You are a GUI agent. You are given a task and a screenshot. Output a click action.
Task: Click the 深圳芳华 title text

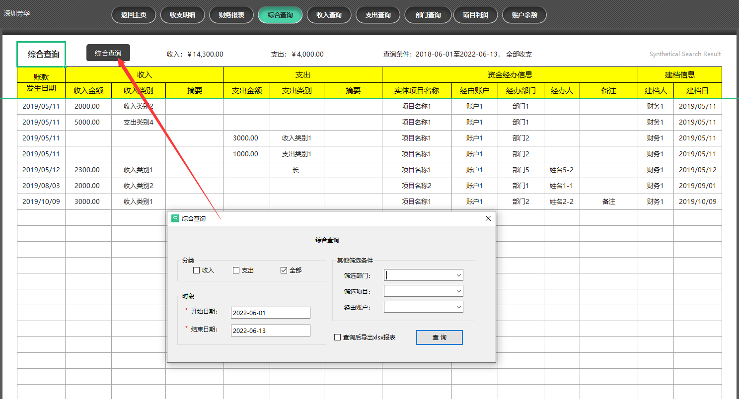pyautogui.click(x=17, y=13)
